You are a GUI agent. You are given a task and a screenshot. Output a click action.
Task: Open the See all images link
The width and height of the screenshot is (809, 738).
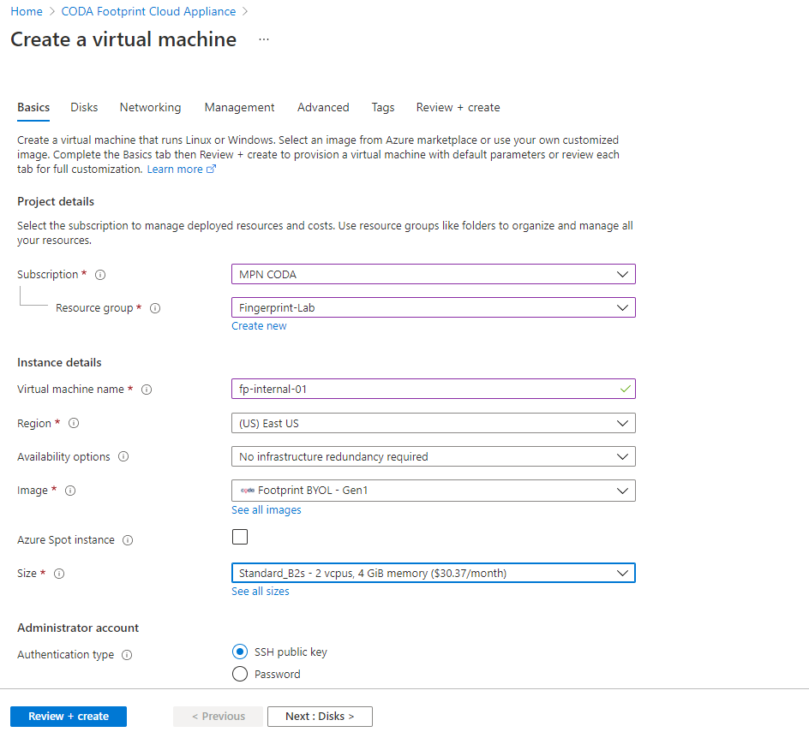click(267, 509)
